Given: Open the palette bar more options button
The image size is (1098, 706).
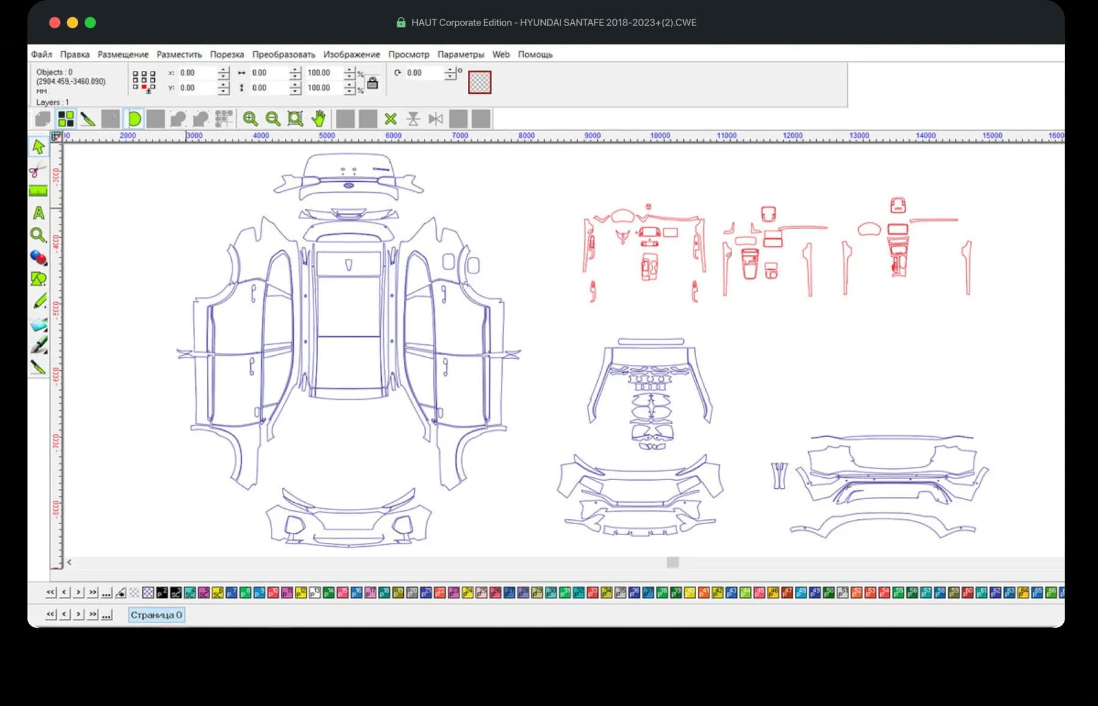Looking at the screenshot, I should (107, 593).
